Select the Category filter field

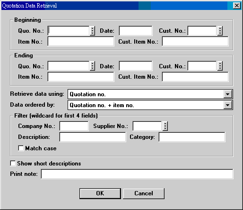(192, 137)
